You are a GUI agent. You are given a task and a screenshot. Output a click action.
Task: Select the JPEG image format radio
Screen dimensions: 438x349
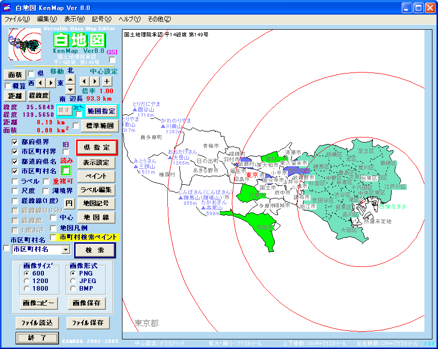[73, 281]
